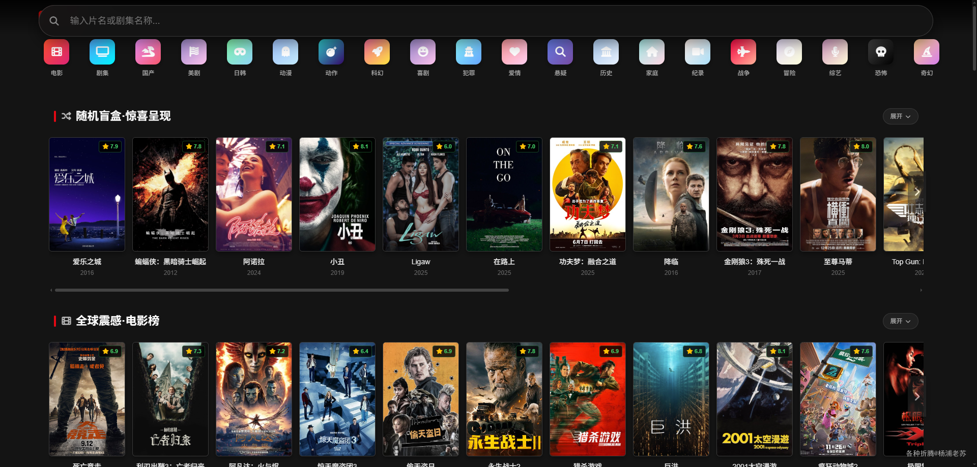Screen dimensions: 977x467
Task: Click the 小丑 title link
Action: coord(337,262)
